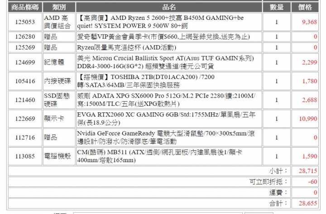
Task: Select product code 125269
Action: click(x=25, y=47)
